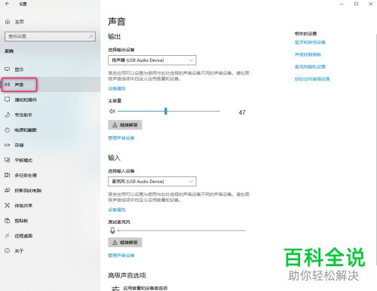
Task: Open 管理声音设备 under the output section
Action: 121,138
